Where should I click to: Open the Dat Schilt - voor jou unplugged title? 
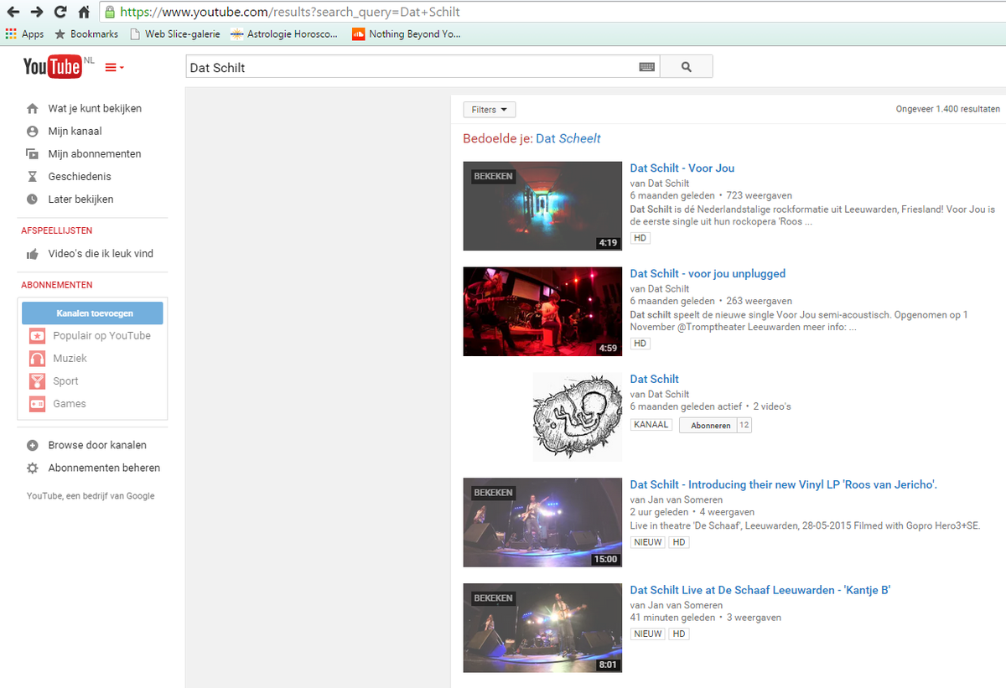pyautogui.click(x=708, y=274)
